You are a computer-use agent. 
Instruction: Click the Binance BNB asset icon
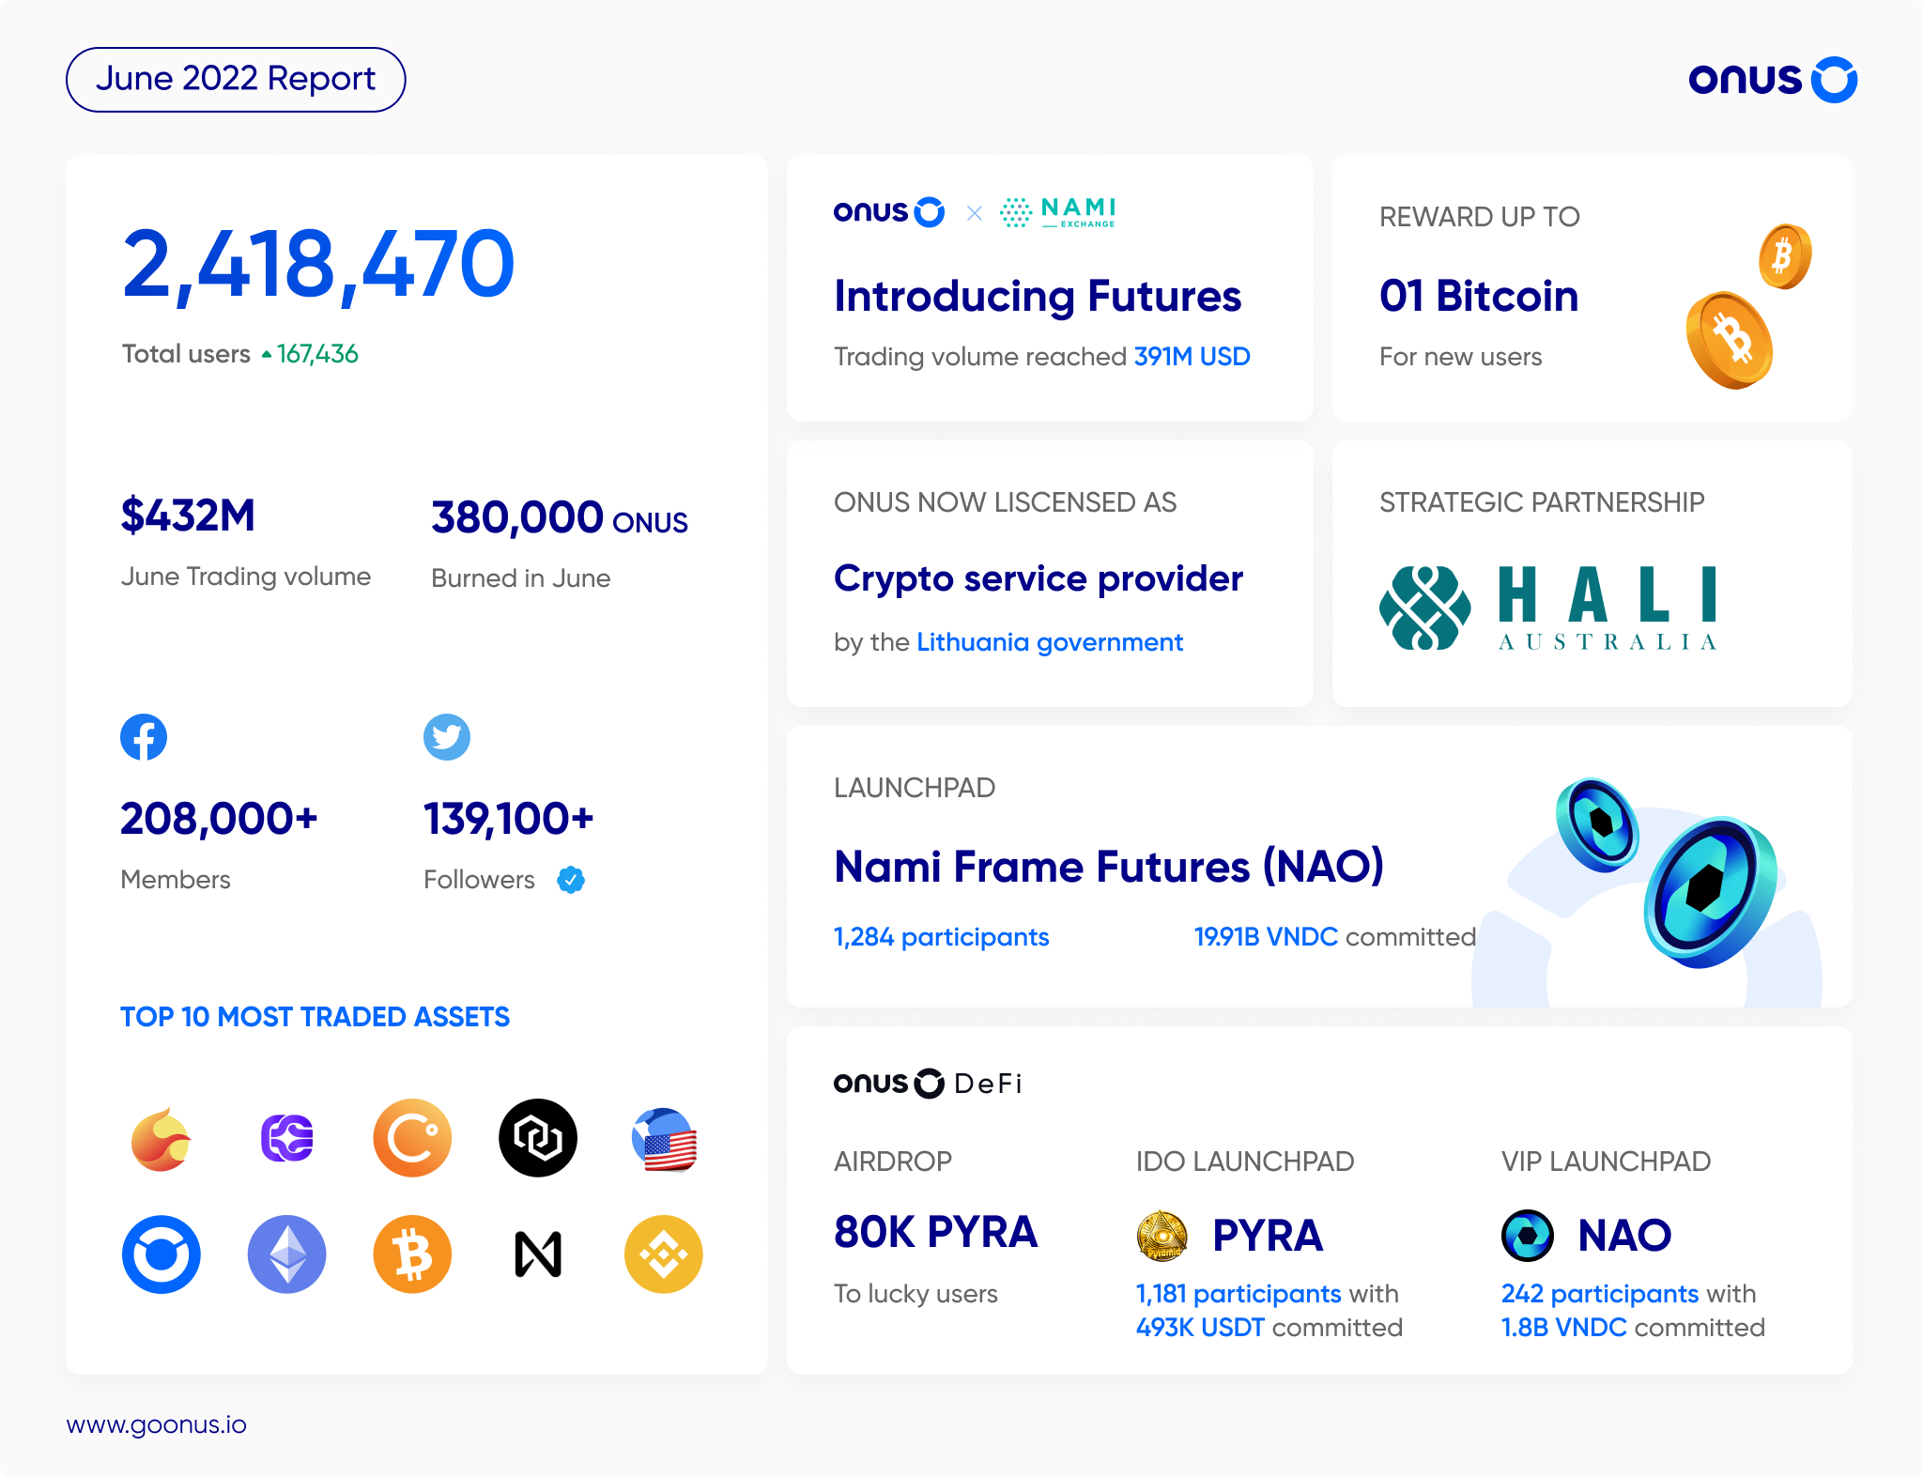click(664, 1254)
